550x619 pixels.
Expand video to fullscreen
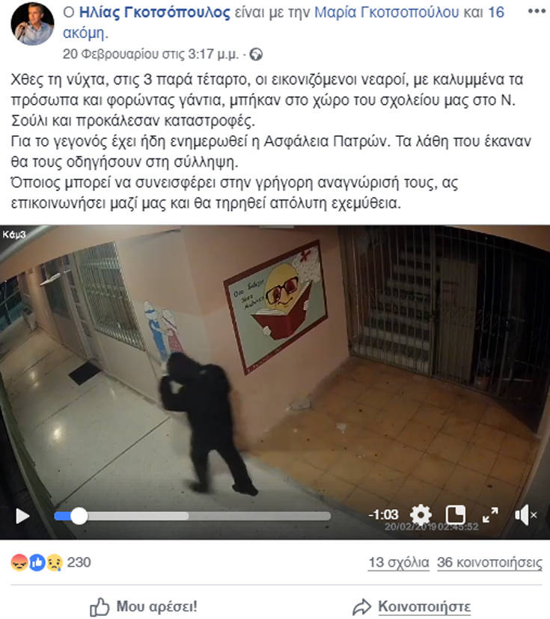(490, 515)
